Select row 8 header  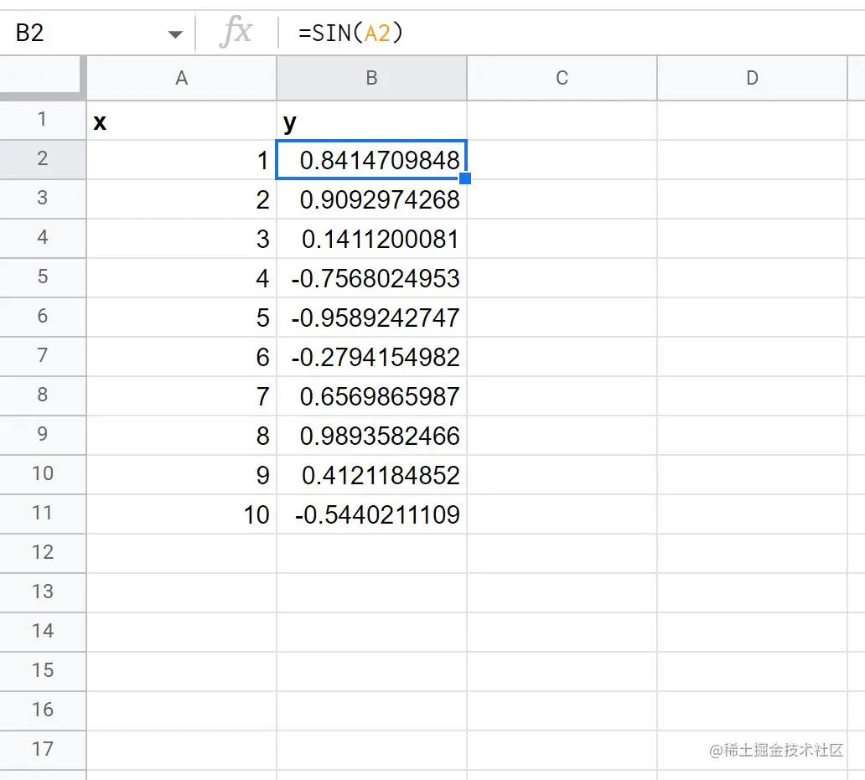43,395
